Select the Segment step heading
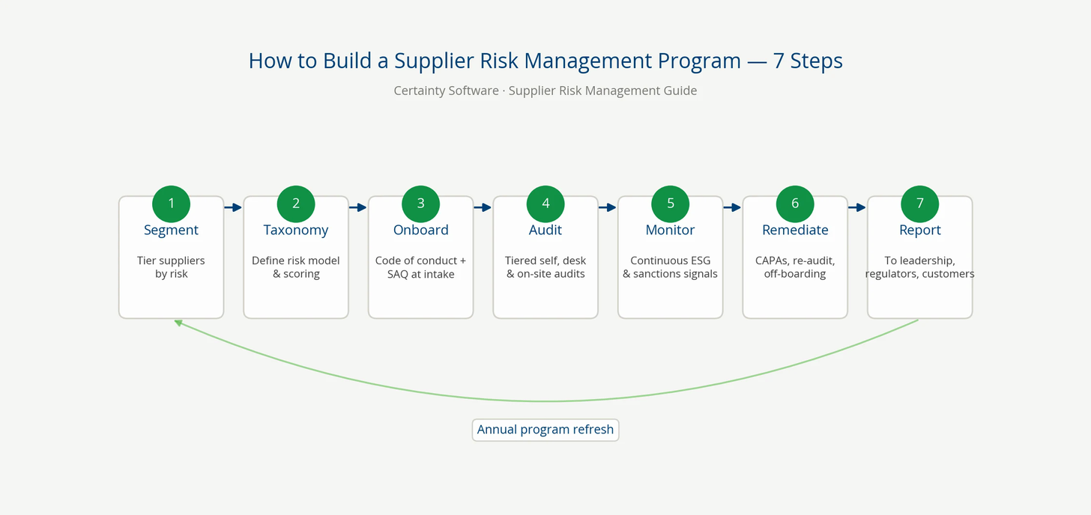1091x515 pixels. pyautogui.click(x=171, y=231)
